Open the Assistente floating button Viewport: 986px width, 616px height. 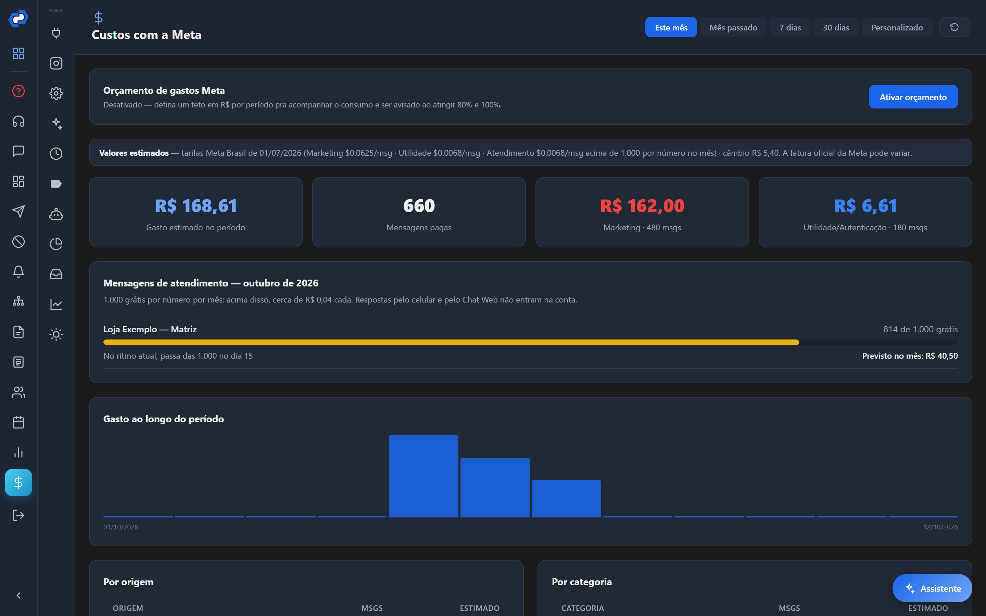[x=932, y=588]
